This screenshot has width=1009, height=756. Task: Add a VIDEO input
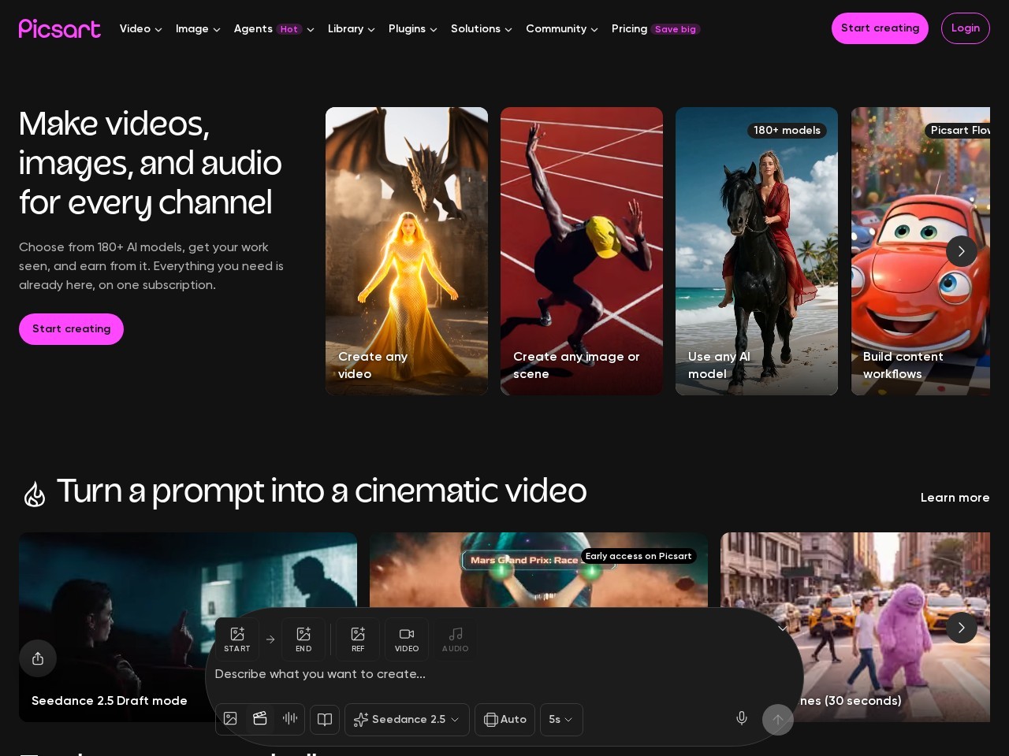(407, 639)
